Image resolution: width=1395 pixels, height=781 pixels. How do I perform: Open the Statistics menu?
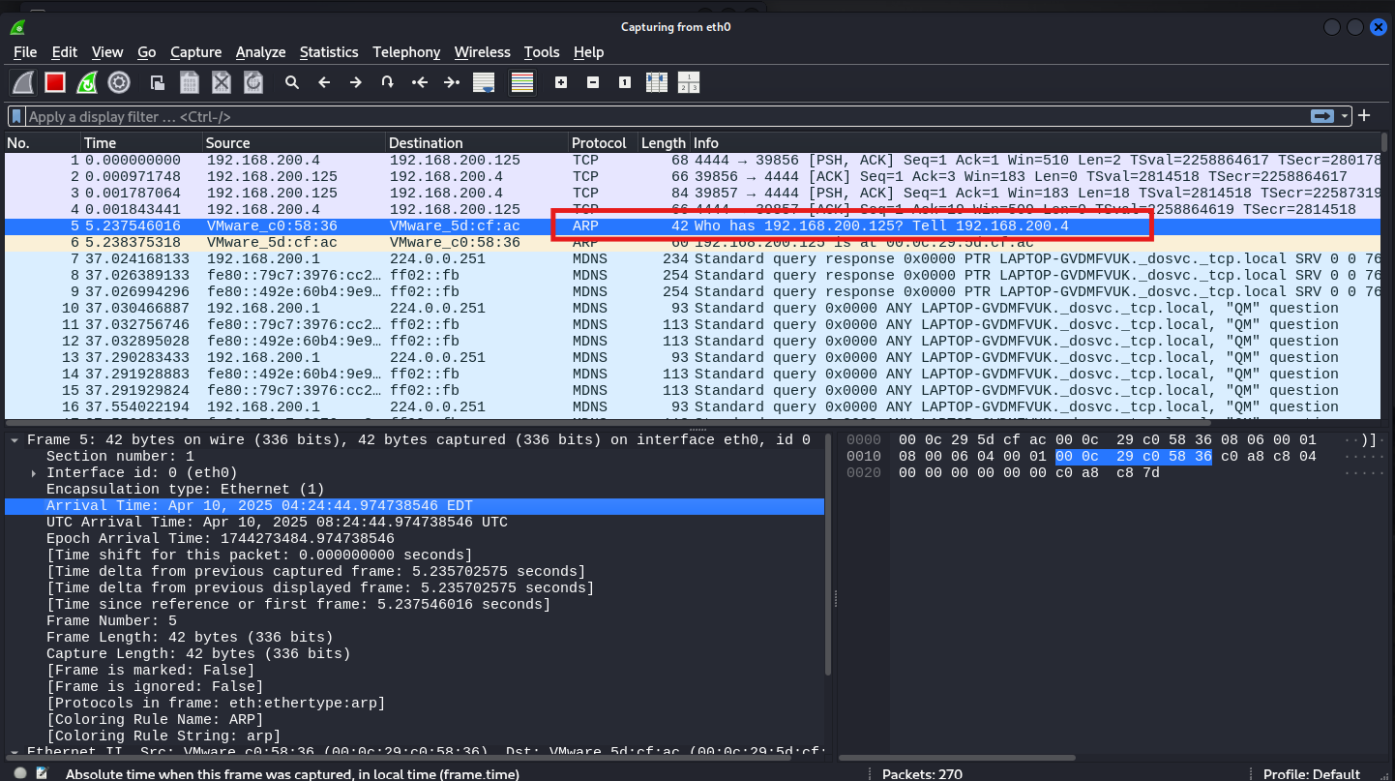329,52
